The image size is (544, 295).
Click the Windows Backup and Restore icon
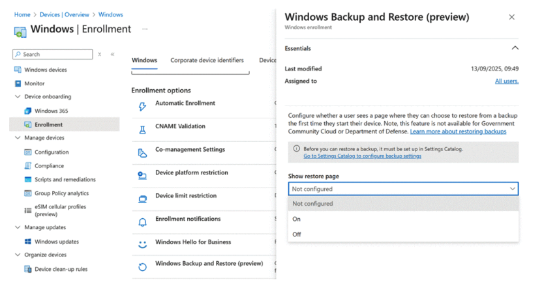pyautogui.click(x=142, y=267)
